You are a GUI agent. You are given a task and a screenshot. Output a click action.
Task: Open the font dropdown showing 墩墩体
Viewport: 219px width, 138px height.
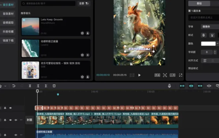point(210,27)
